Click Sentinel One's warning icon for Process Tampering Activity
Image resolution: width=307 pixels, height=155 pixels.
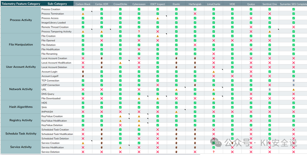point(269,32)
